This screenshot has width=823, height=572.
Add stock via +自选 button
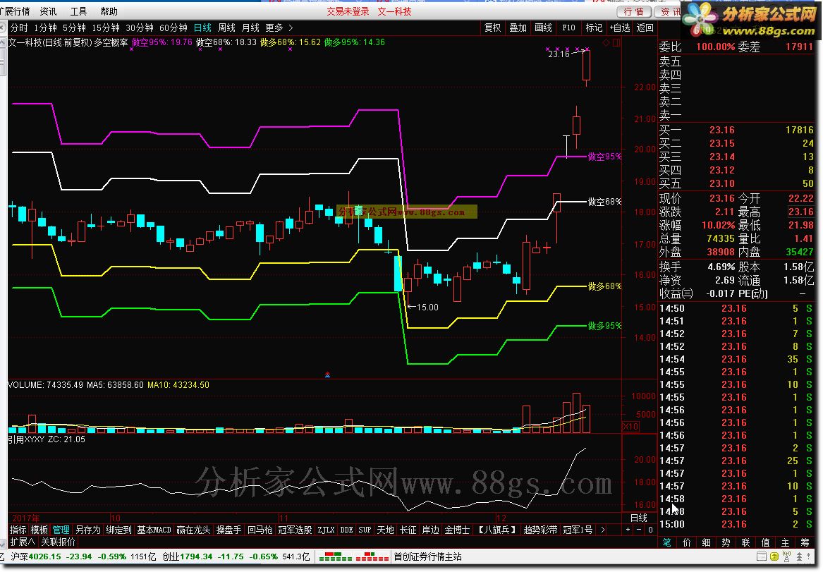coord(620,28)
